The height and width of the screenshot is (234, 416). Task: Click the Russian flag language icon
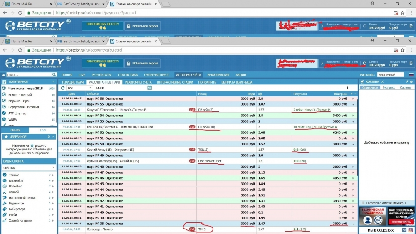coord(411,75)
